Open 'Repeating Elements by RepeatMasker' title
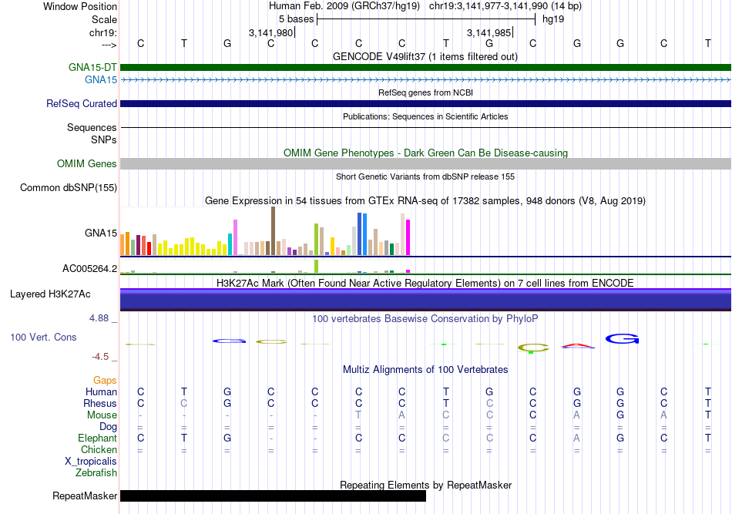The image size is (732, 514). (x=425, y=485)
